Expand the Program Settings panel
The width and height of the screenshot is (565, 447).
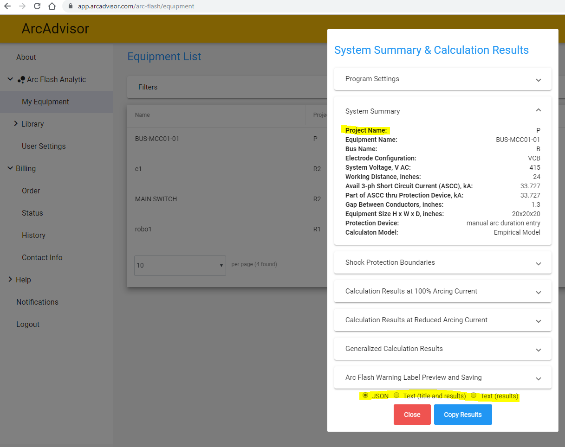tap(443, 79)
